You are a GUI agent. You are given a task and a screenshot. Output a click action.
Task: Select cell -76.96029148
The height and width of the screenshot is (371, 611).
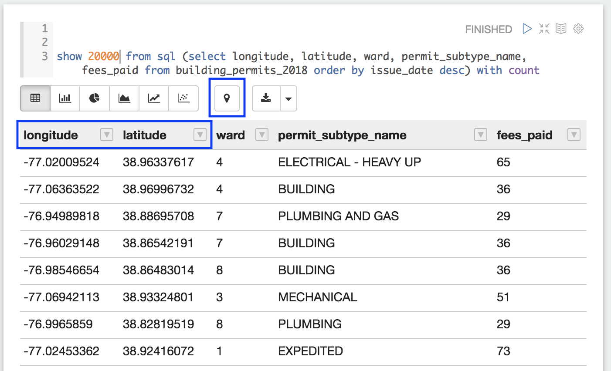pos(61,243)
